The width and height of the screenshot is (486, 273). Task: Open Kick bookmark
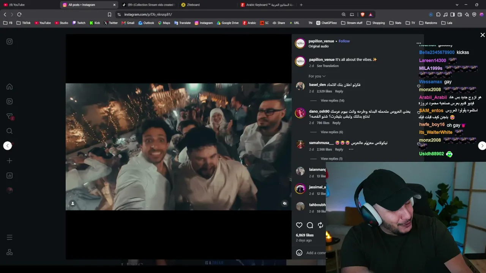tap(95, 23)
